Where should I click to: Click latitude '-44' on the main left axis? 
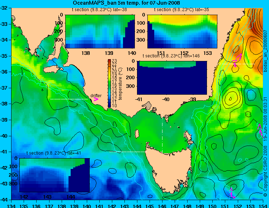coord(4,200)
